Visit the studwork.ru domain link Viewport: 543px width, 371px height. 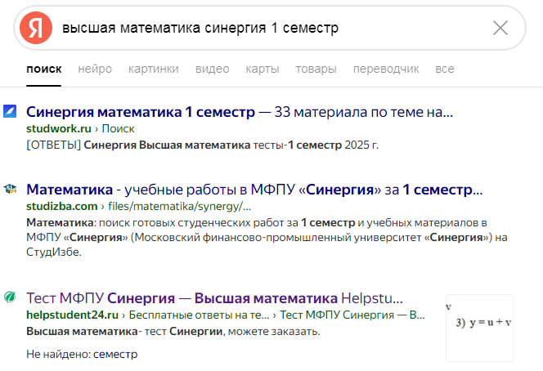pos(59,129)
